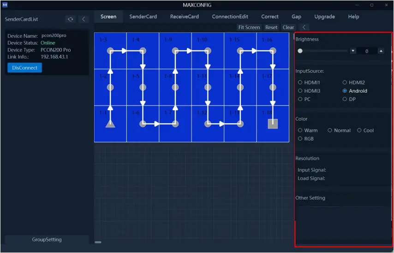Decrease brightness with the down arrow

pos(353,51)
